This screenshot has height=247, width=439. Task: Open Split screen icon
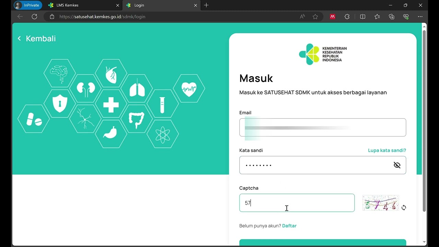pyautogui.click(x=363, y=16)
